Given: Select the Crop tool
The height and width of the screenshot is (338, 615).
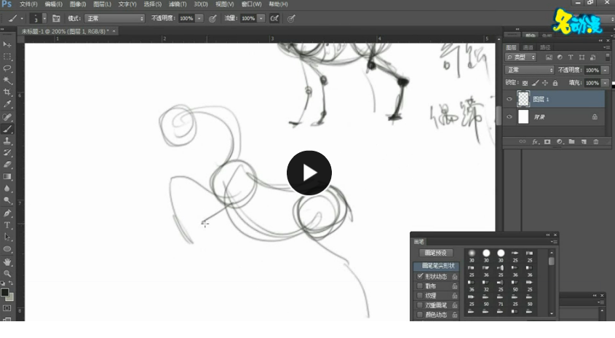Looking at the screenshot, I should pyautogui.click(x=7, y=93).
